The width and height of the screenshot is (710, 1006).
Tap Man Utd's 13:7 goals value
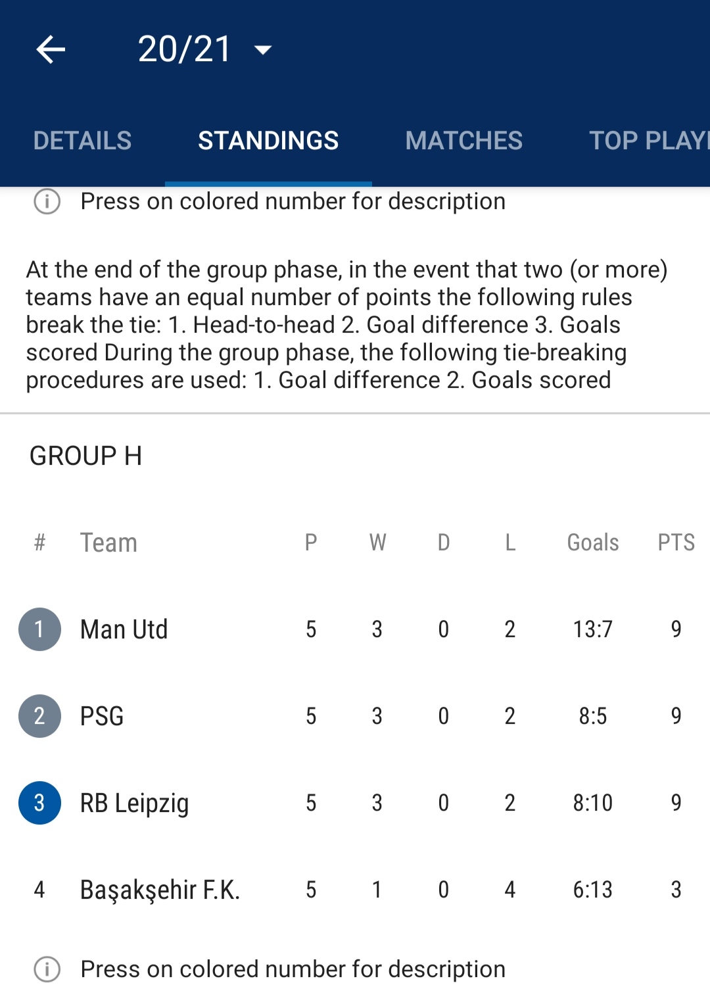pyautogui.click(x=592, y=629)
